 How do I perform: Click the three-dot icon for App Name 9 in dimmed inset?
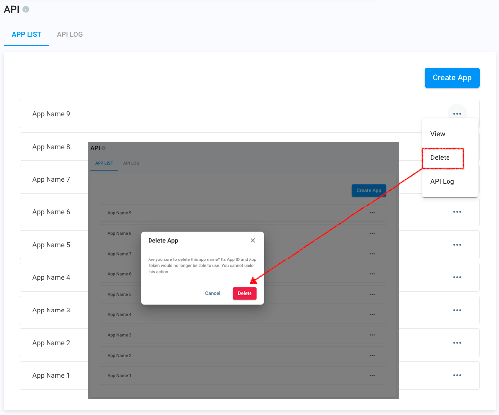[x=372, y=213]
